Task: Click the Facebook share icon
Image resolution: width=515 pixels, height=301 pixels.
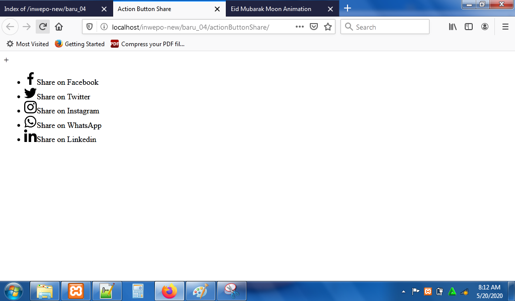Action: coord(30,79)
